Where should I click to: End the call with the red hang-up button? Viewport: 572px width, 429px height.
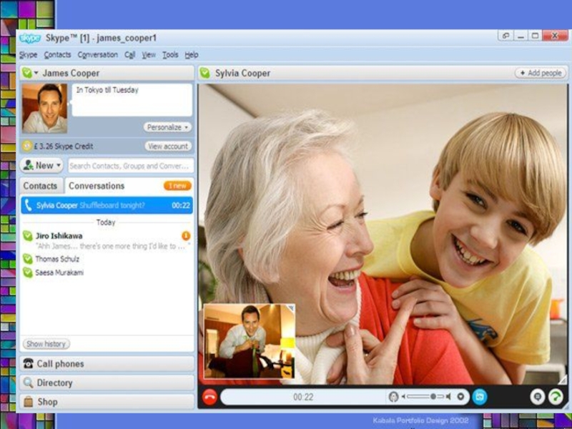209,397
